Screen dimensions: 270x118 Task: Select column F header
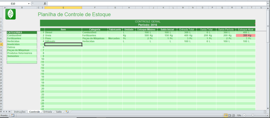[x=95, y=8]
